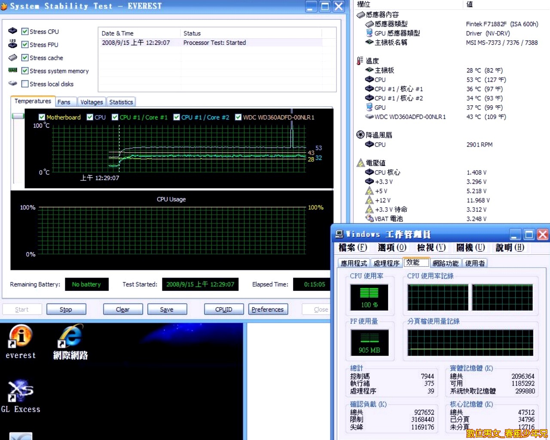Viewport: 550px width, 440px height.
Task: Toggle the CPU temperature graph checkbox
Action: pyautogui.click(x=90, y=117)
